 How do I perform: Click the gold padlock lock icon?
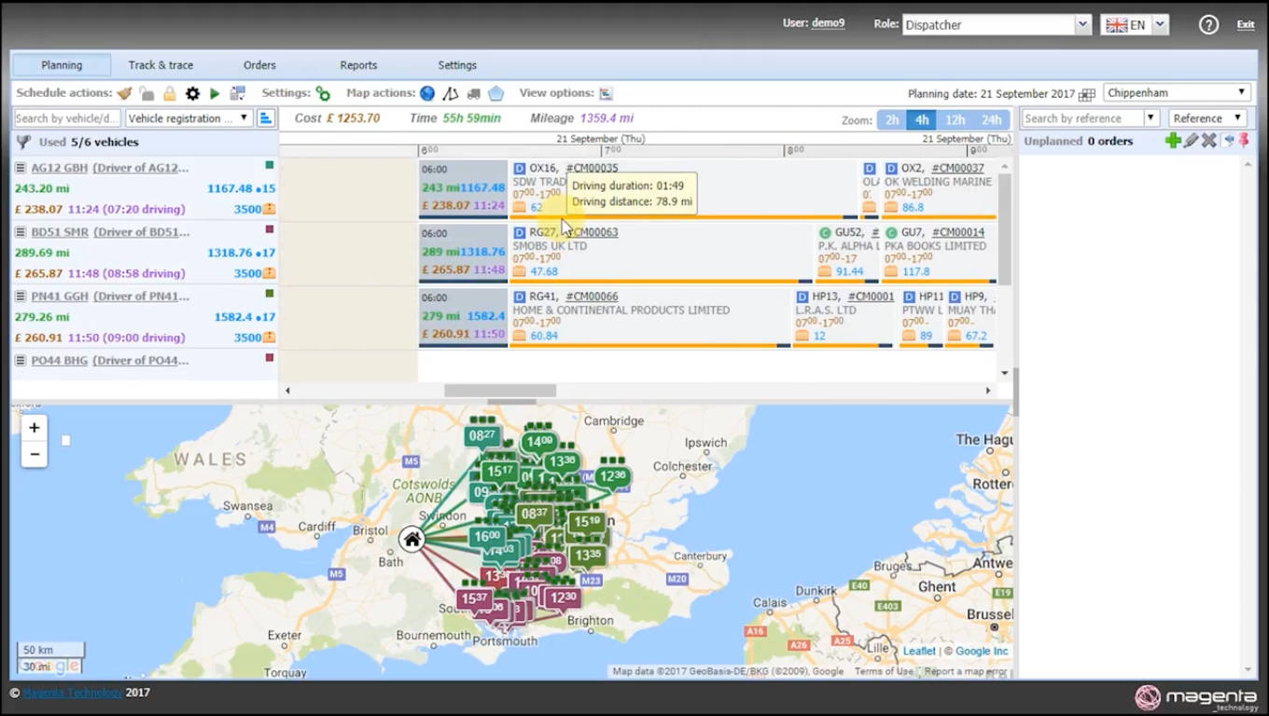[x=170, y=93]
